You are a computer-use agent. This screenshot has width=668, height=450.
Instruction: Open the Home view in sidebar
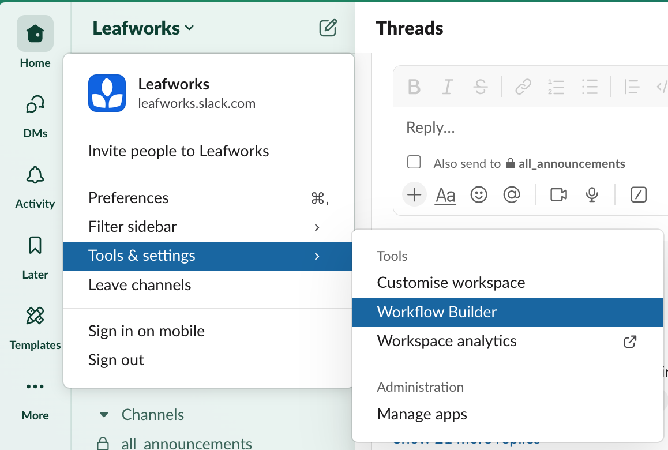tap(35, 42)
